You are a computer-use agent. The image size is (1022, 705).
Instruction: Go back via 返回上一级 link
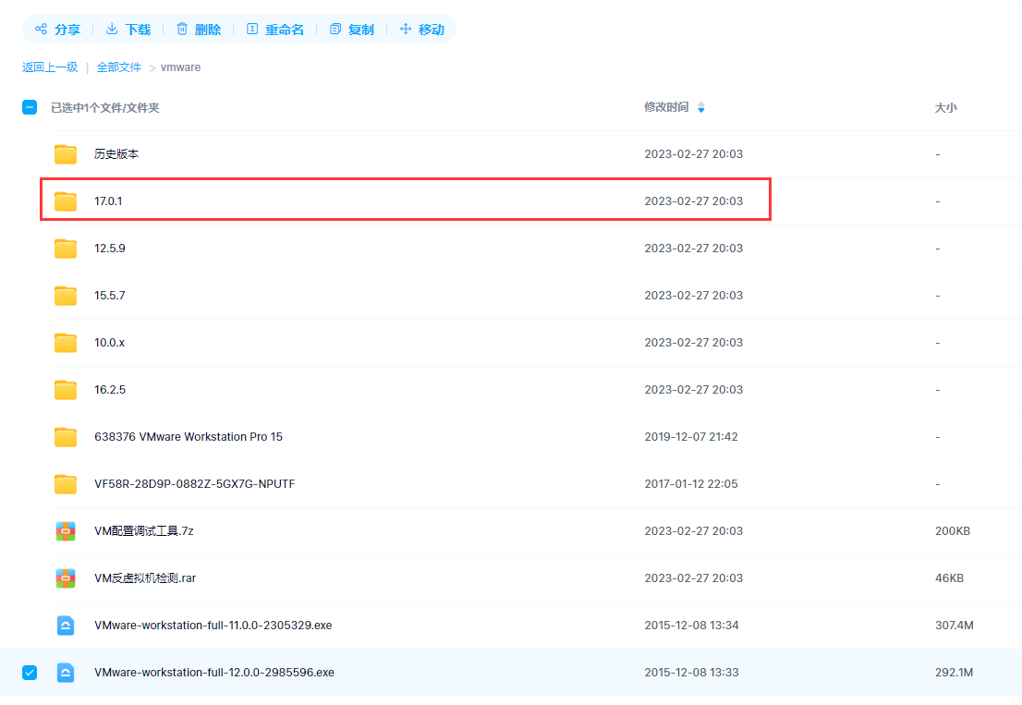point(50,67)
